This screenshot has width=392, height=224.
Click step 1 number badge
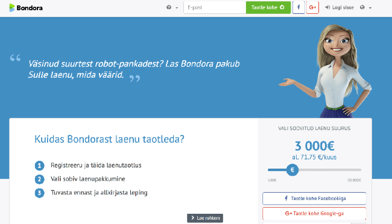(39, 166)
